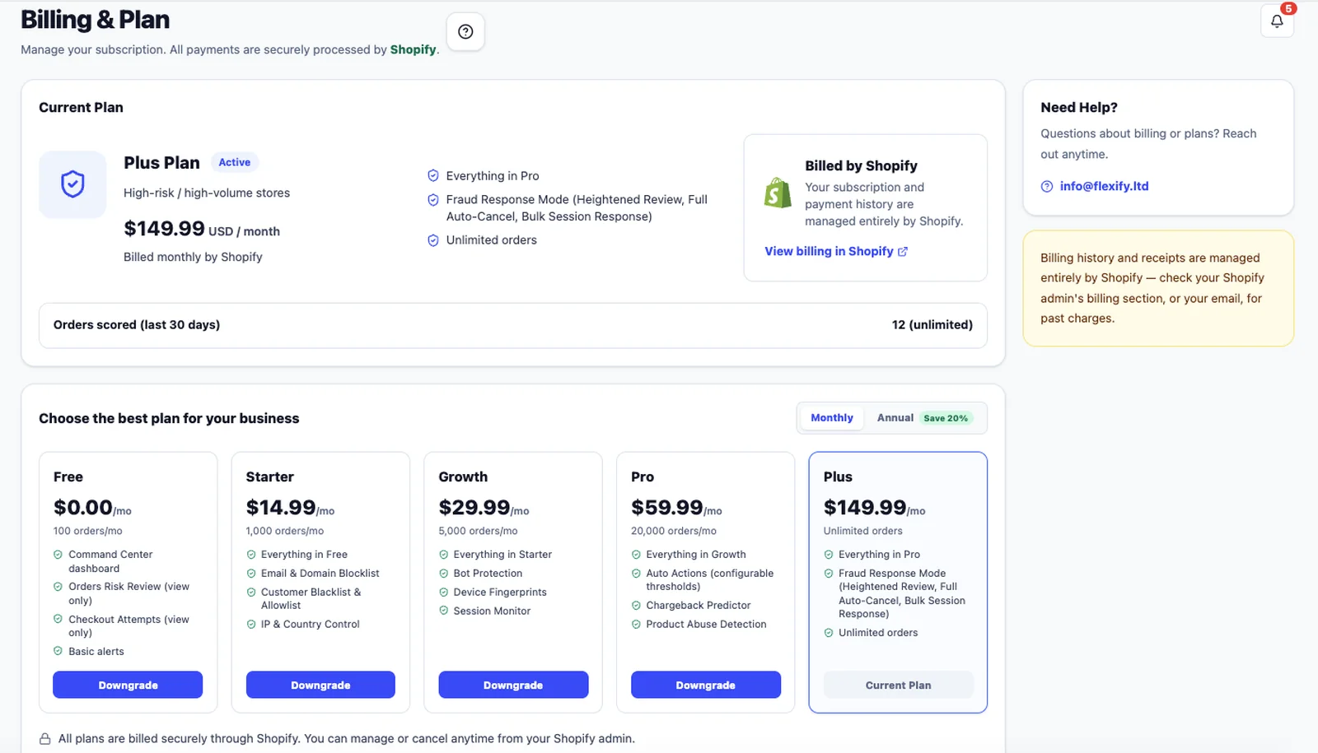Click the $149.99 price in Current Plan

[164, 228]
